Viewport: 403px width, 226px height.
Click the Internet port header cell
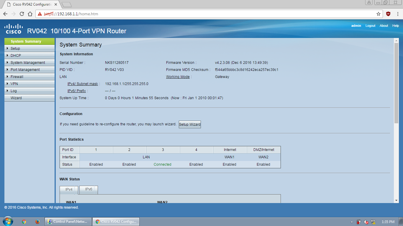[x=230, y=150]
